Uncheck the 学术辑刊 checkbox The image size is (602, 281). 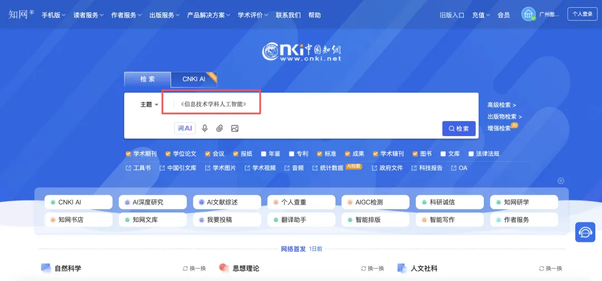click(x=376, y=154)
